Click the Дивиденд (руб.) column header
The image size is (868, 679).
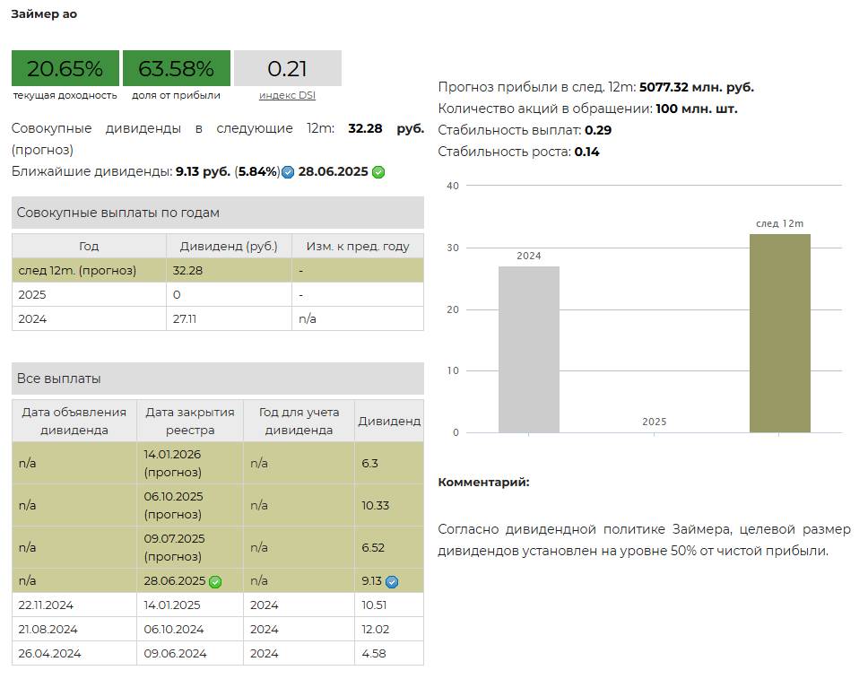click(x=229, y=246)
